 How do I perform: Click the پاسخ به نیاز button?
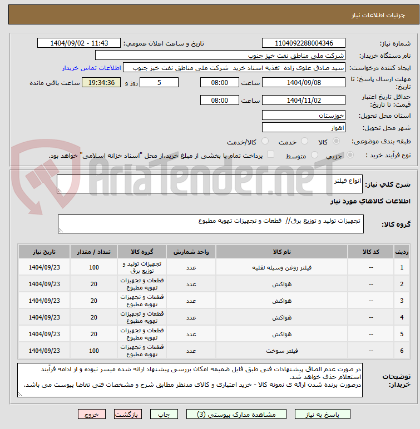[323, 414]
